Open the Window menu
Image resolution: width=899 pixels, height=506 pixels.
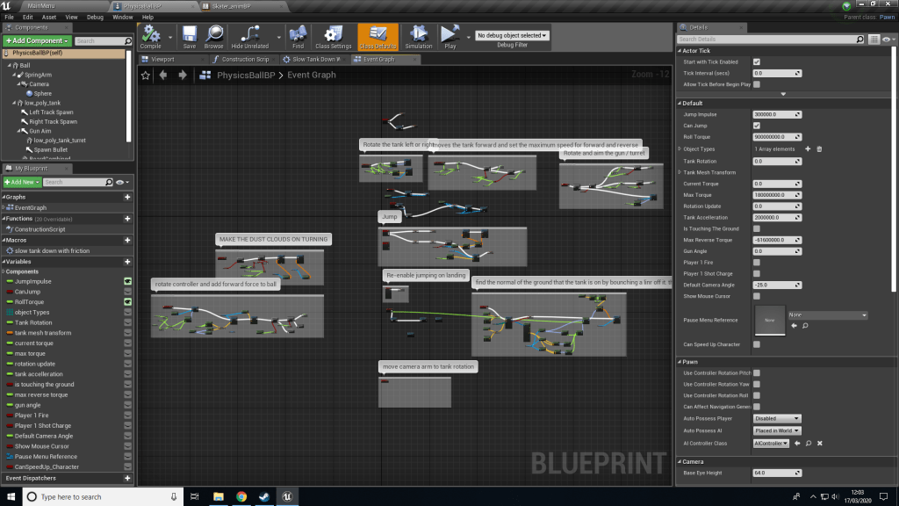[123, 17]
